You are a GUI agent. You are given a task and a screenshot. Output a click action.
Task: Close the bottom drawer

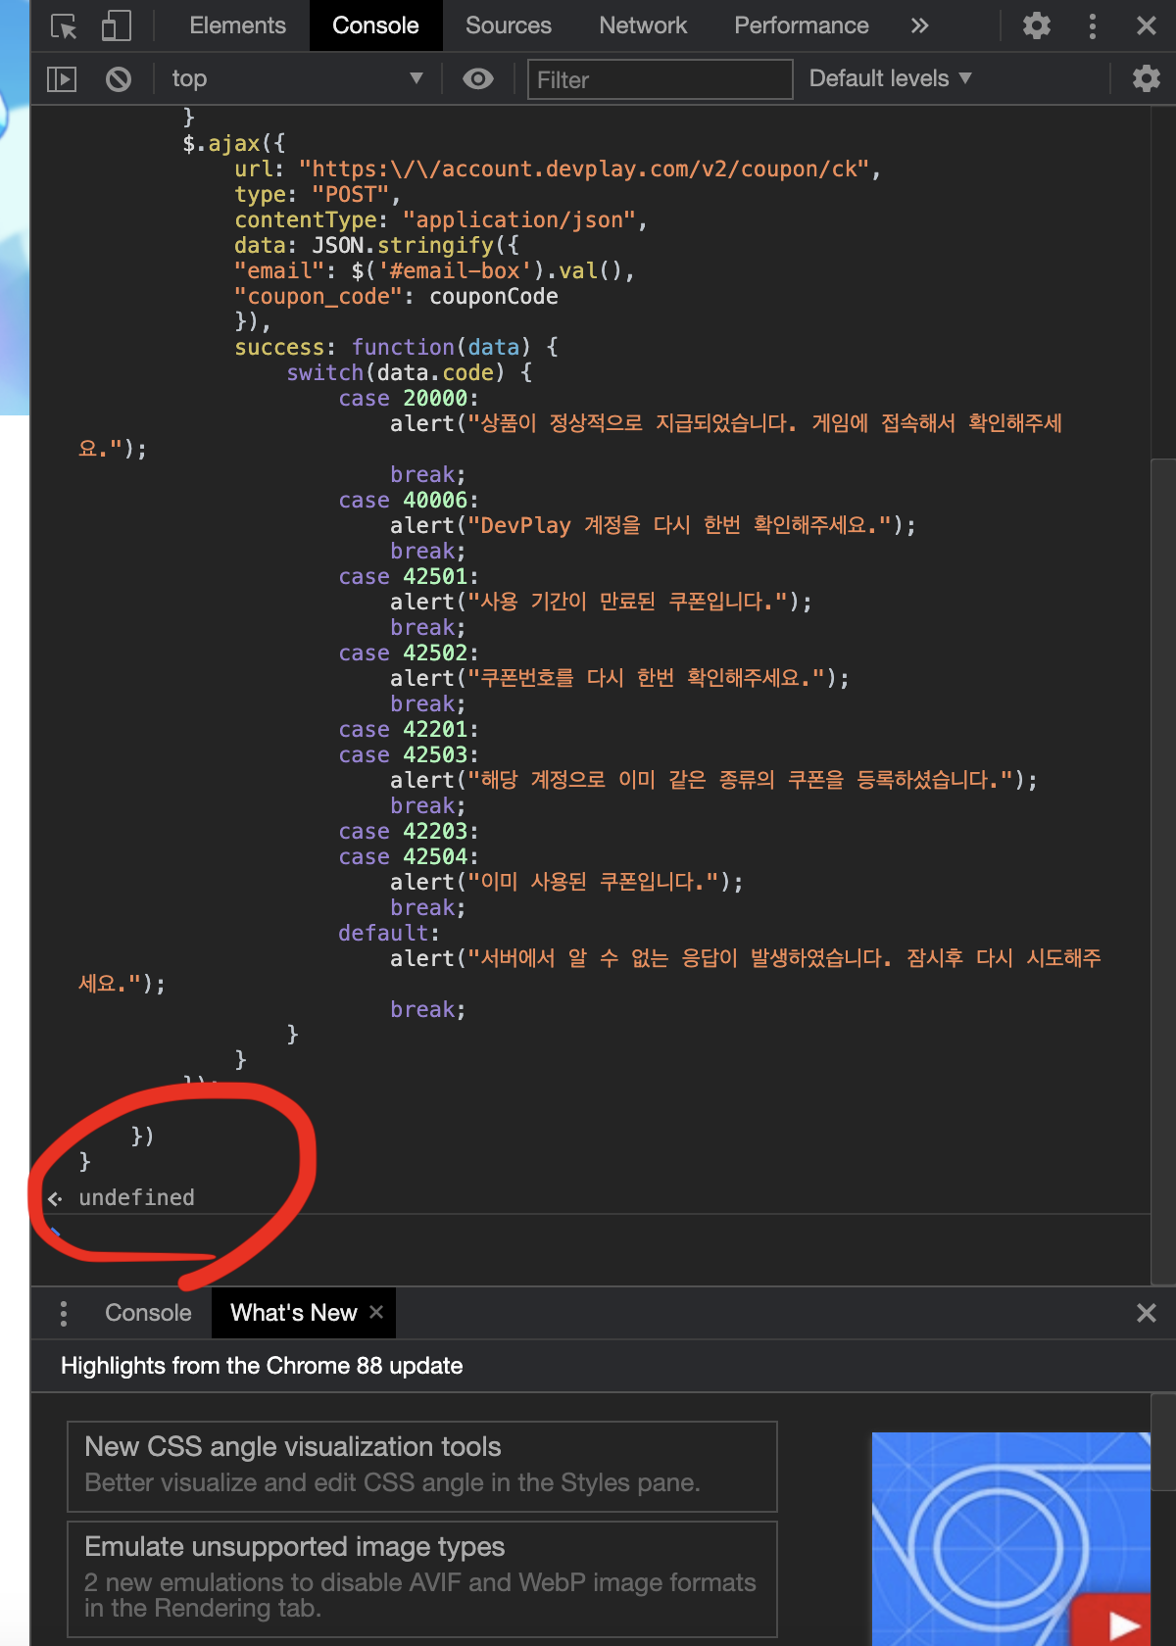tap(1146, 1313)
